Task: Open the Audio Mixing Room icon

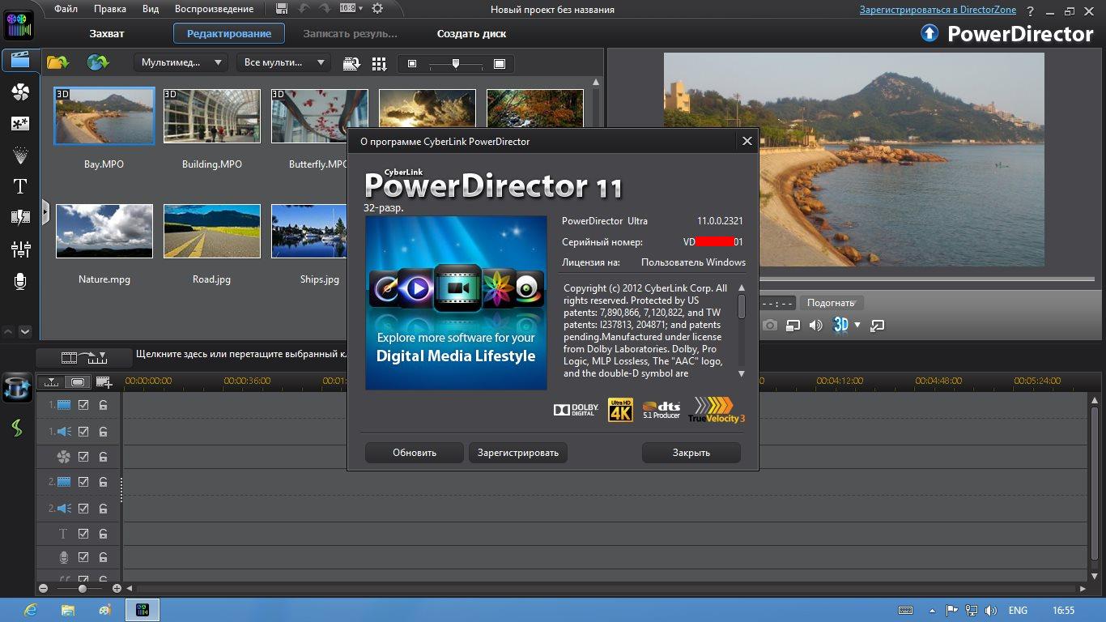Action: click(20, 249)
